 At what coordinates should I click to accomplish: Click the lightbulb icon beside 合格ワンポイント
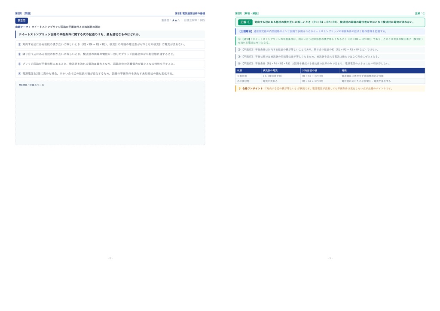[x=240, y=88]
